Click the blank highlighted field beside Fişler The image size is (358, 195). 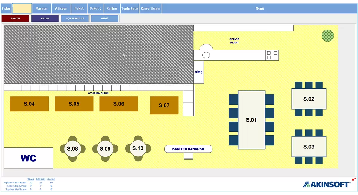pyautogui.click(x=22, y=9)
